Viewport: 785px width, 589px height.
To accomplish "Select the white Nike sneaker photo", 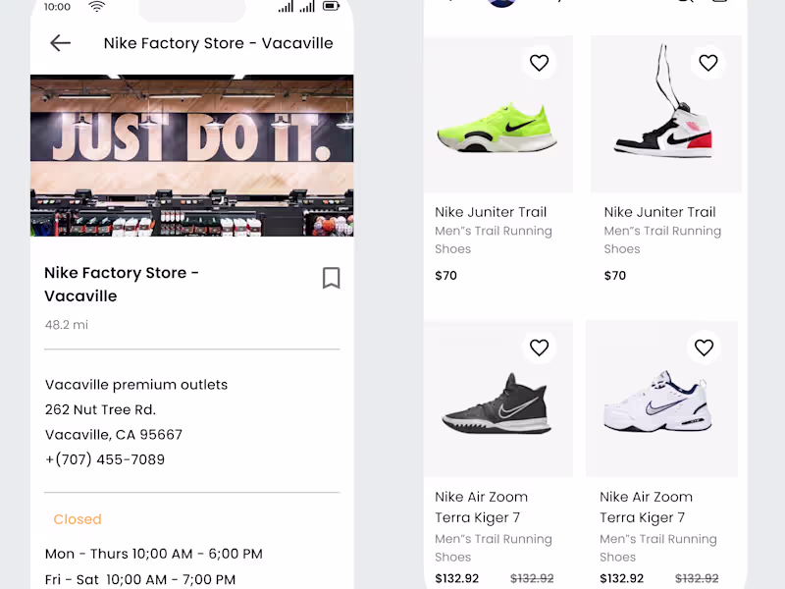I will 660,402.
